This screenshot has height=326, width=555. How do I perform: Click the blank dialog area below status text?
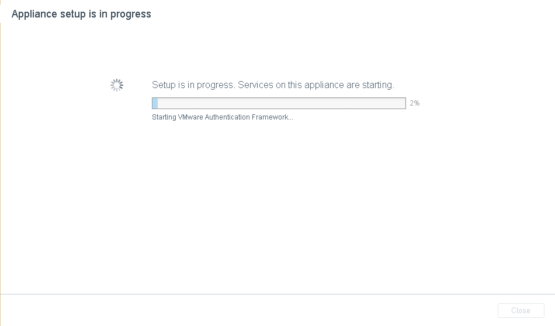pos(277,204)
